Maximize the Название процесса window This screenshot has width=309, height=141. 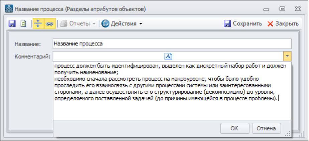click(282, 9)
